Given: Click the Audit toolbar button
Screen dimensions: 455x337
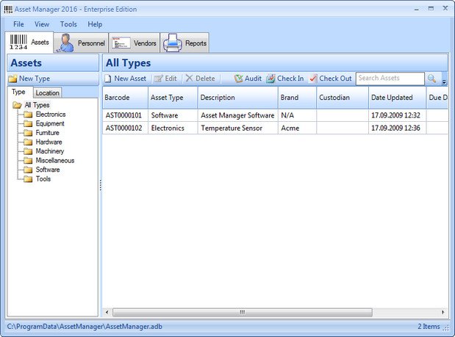Looking at the screenshot, I should tap(248, 79).
